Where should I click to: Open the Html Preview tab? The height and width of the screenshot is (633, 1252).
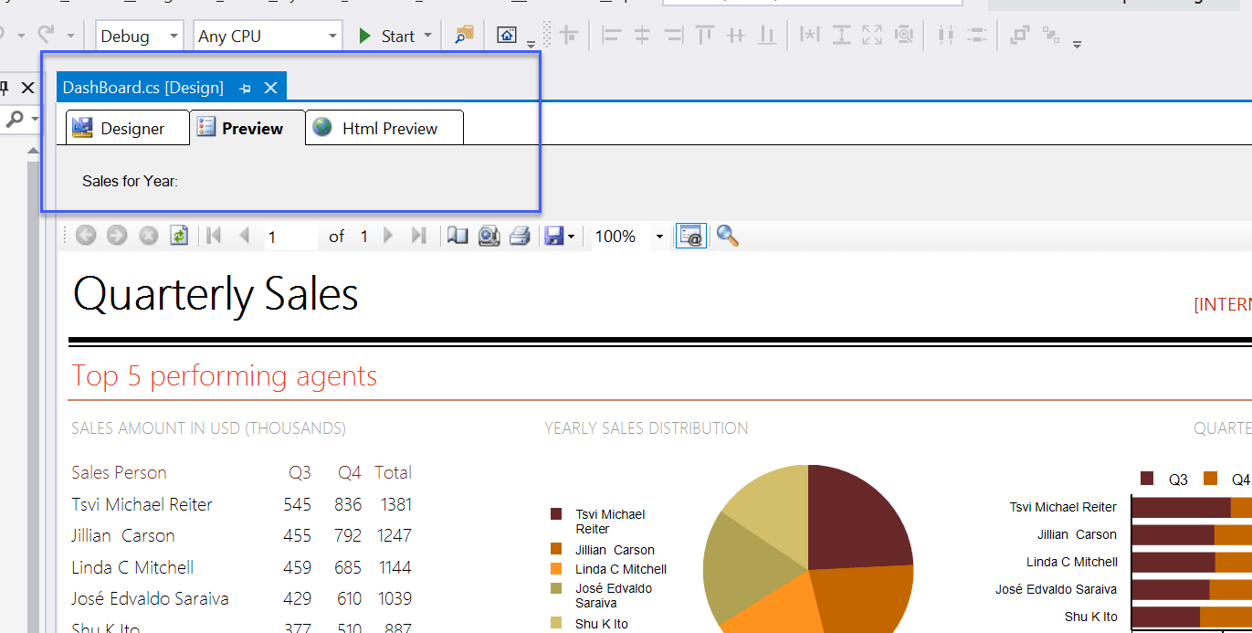(384, 128)
